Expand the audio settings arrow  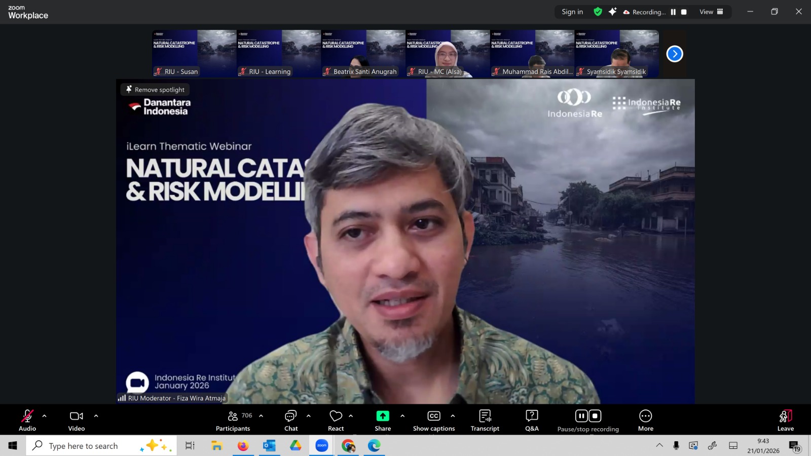pyautogui.click(x=45, y=416)
